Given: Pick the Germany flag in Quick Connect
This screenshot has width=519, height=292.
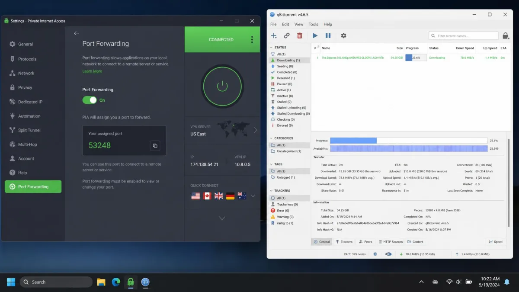Looking at the screenshot, I should [231, 196].
